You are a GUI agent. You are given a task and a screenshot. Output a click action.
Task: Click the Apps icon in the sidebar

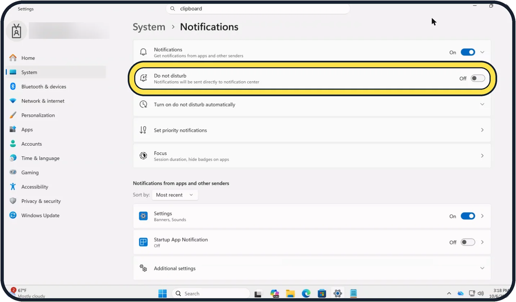tap(13, 129)
